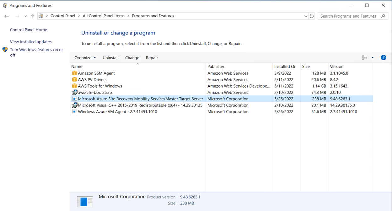Open the Help question mark icon
392x211 pixels.
coord(383,57)
